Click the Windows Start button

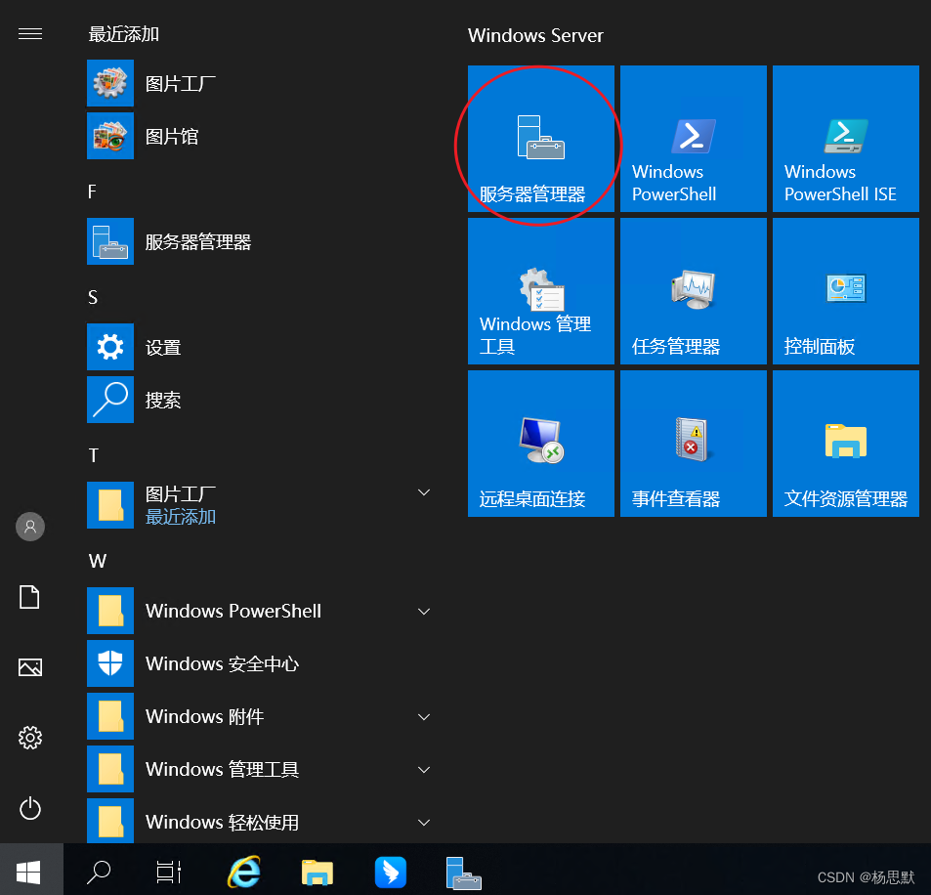pyautogui.click(x=28, y=872)
